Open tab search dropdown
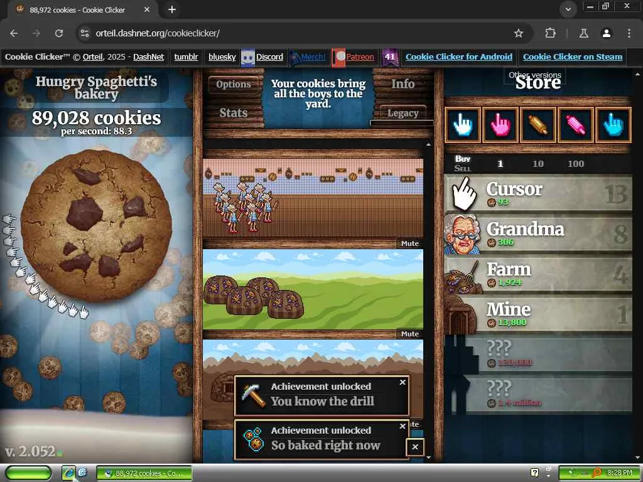 (568, 9)
